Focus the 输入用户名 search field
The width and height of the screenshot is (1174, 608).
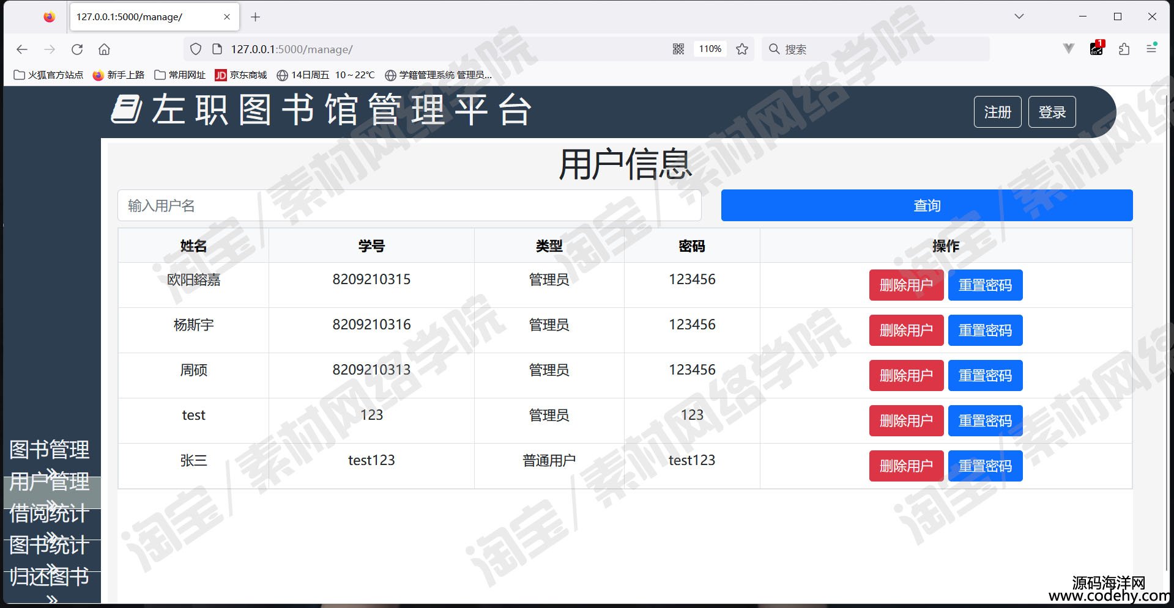(409, 205)
